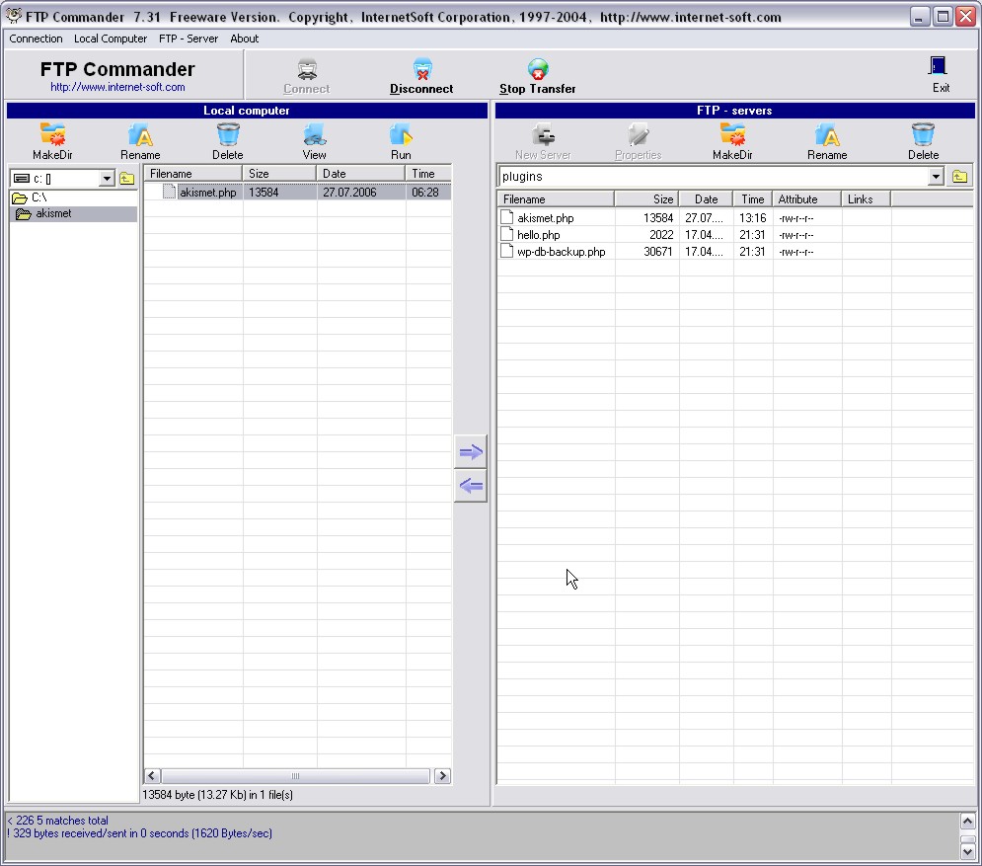This screenshot has height=866, width=982.
Task: Click the disabled New Server icon
Action: [543, 134]
